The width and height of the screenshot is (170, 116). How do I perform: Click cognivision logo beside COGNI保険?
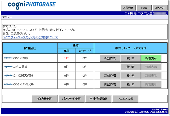click(x=8, y=58)
